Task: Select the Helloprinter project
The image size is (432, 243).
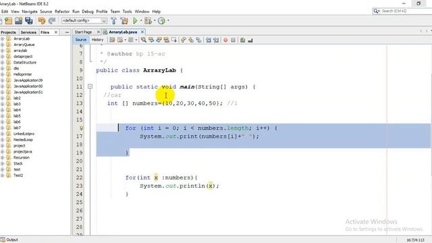Action: coord(22,74)
